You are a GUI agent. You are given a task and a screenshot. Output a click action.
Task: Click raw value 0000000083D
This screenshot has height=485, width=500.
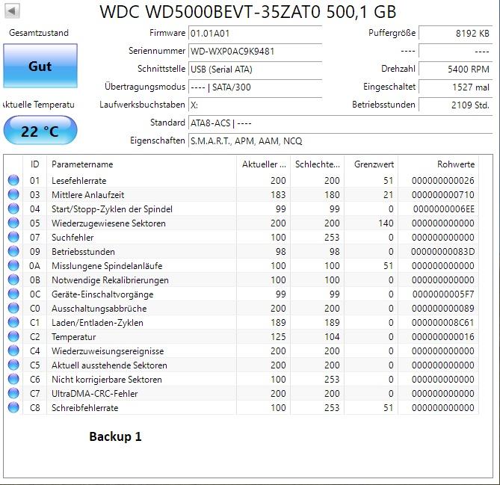point(442,252)
